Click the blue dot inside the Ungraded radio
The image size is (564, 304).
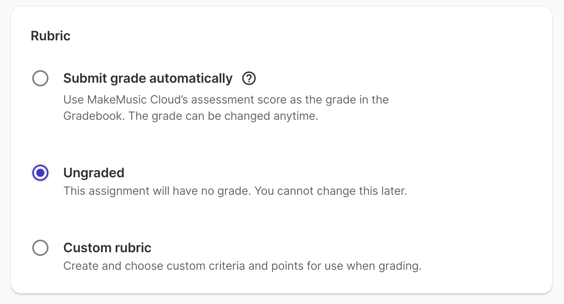pos(40,173)
